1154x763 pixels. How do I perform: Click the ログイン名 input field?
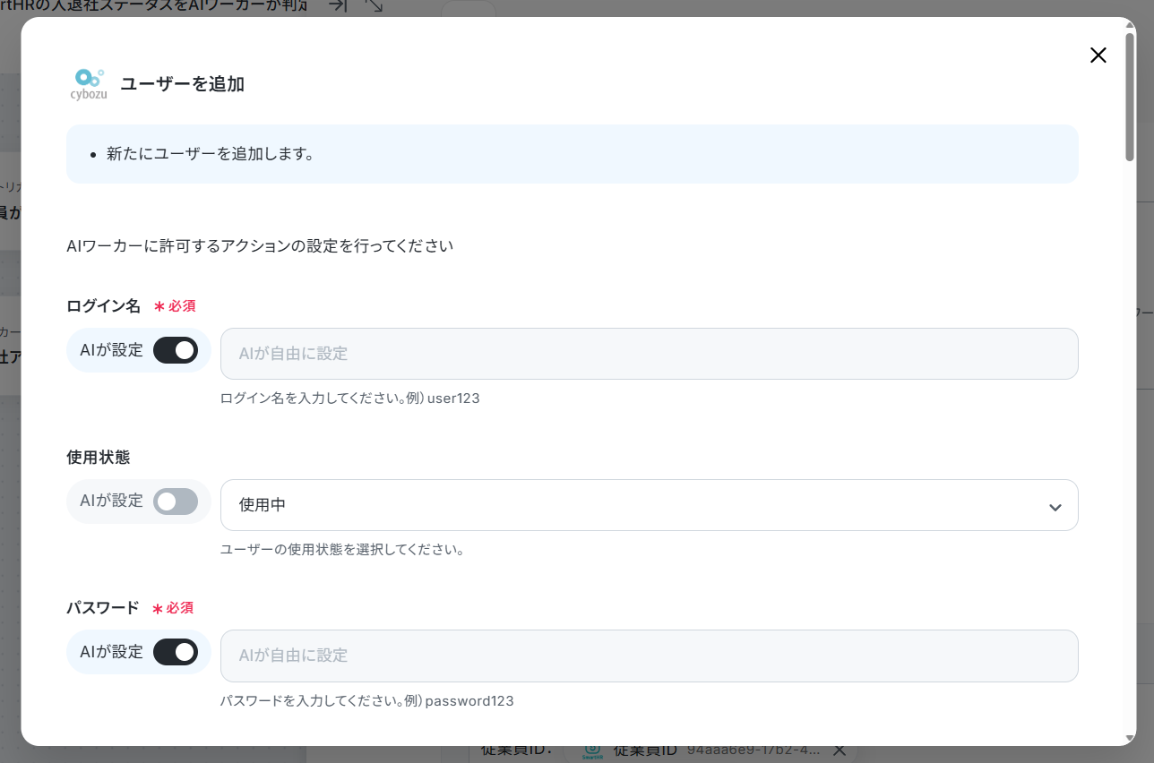pos(649,354)
